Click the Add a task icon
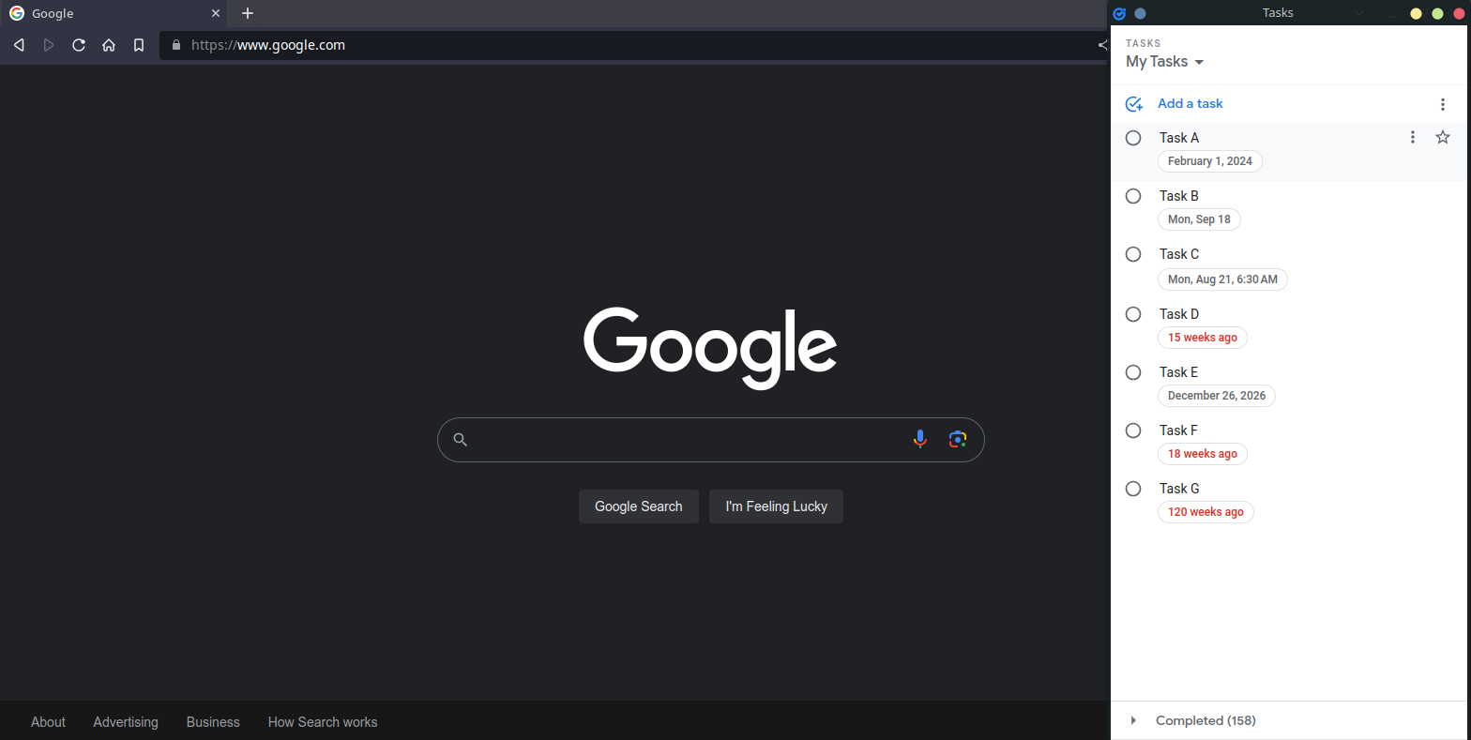Image resolution: width=1471 pixels, height=740 pixels. coord(1133,104)
